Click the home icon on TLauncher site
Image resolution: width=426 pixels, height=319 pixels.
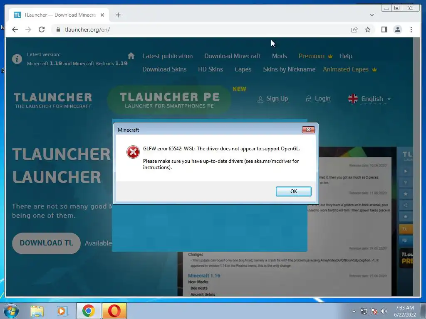coord(131,56)
